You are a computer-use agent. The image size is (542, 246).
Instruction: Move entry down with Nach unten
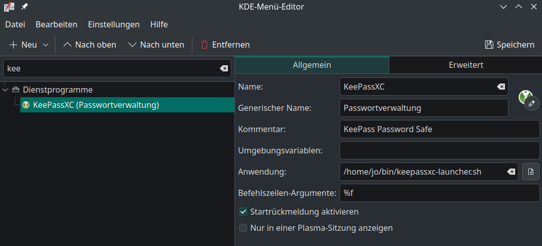pyautogui.click(x=156, y=45)
